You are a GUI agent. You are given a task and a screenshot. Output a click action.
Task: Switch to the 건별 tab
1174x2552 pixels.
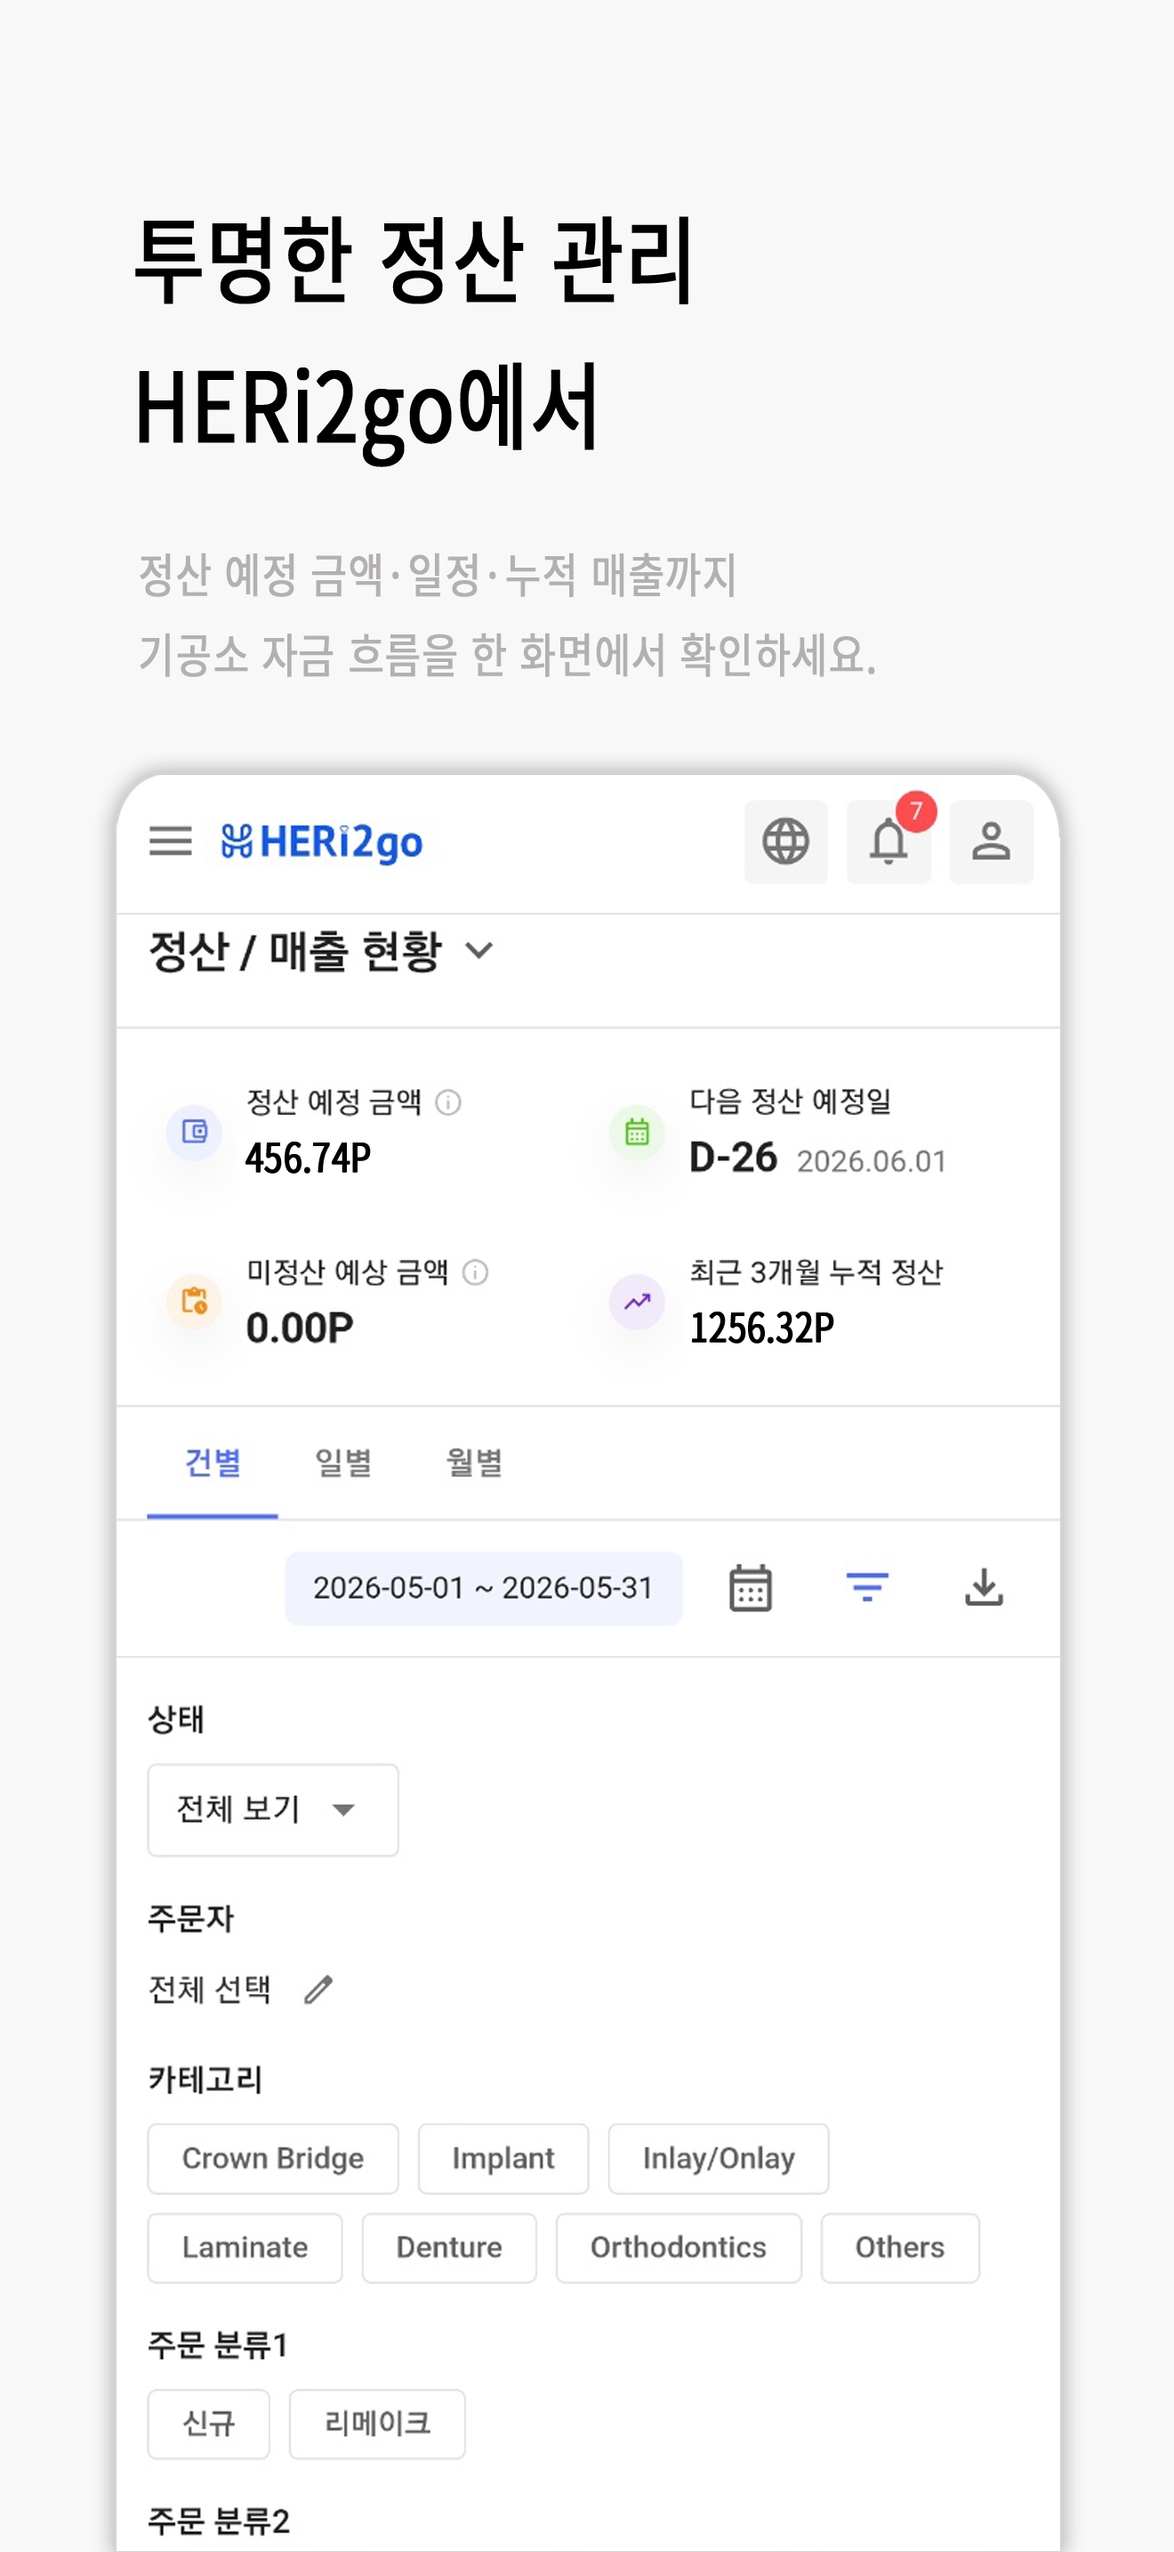(212, 1462)
